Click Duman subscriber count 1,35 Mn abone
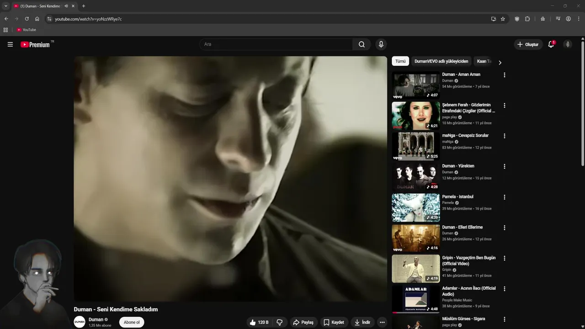This screenshot has width=585, height=329. click(100, 325)
